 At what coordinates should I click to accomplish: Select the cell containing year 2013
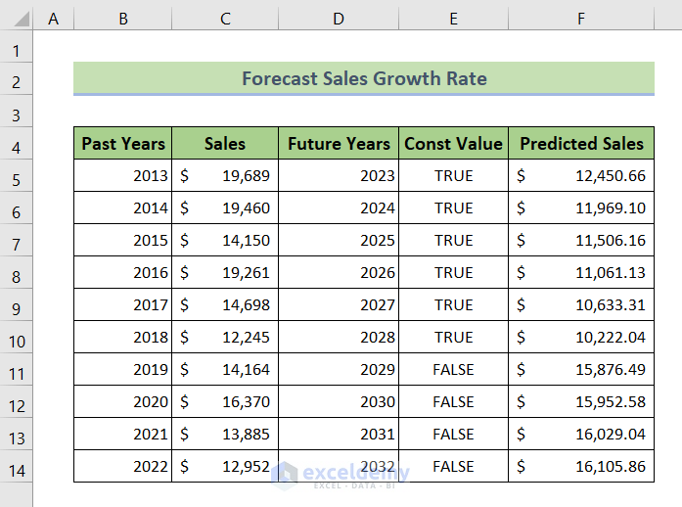pyautogui.click(x=123, y=176)
